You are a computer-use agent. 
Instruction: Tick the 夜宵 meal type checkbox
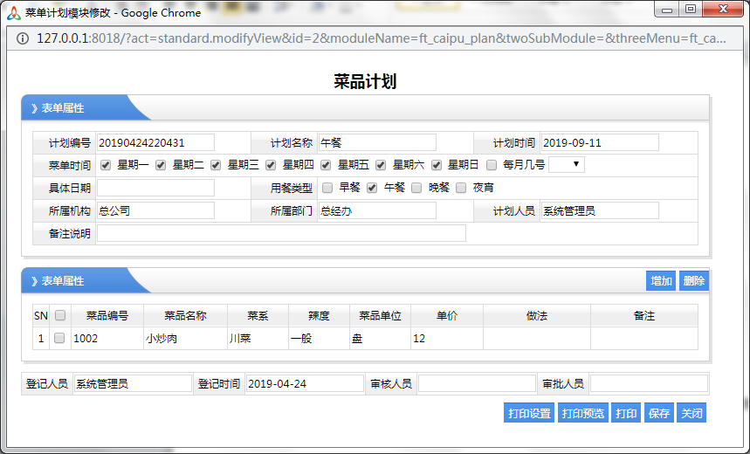[461, 188]
